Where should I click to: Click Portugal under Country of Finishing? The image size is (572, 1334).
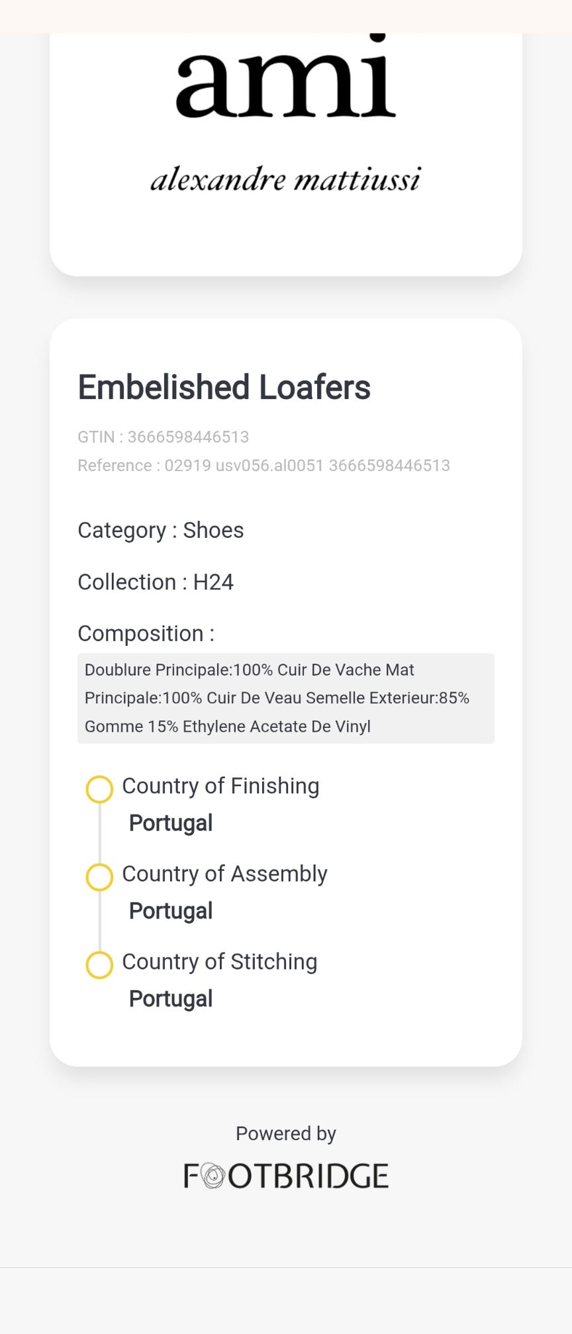tap(171, 823)
